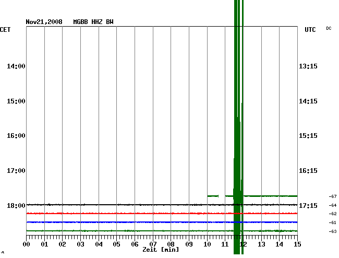The height and width of the screenshot is (258, 339).
Task: Click minute tick label 01
Action: tap(44, 244)
